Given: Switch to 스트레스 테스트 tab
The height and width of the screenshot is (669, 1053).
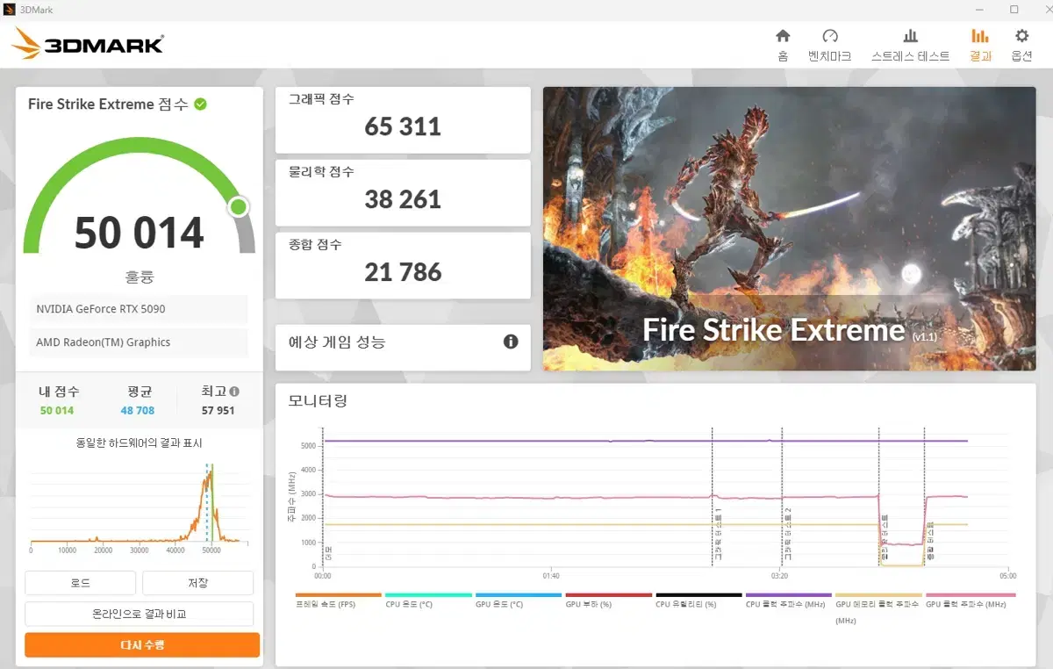Looking at the screenshot, I should (x=910, y=45).
